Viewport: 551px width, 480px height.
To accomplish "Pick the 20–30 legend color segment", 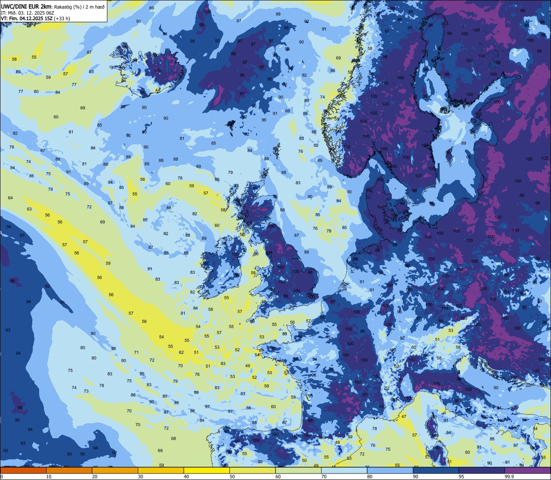I will (115, 470).
